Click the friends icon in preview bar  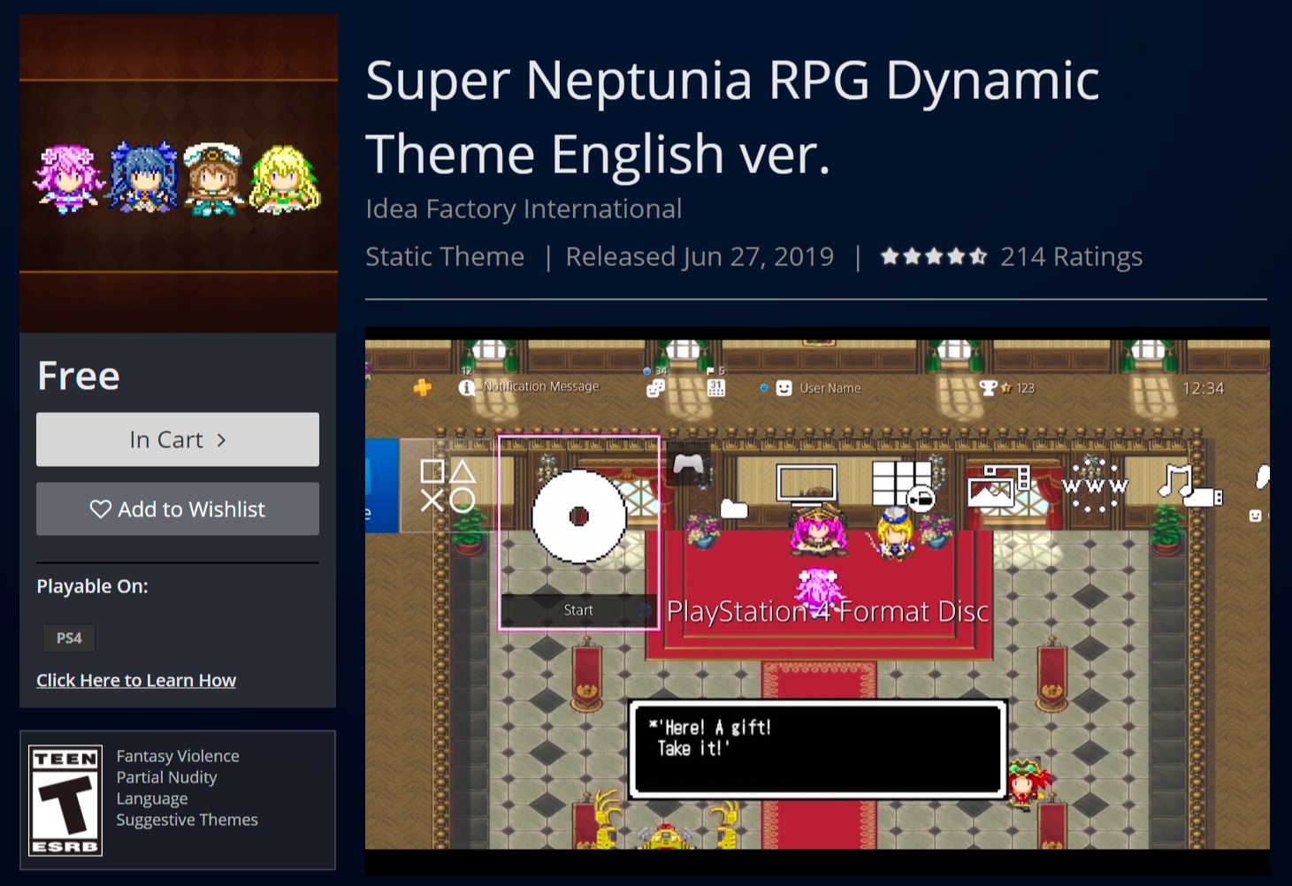[655, 388]
